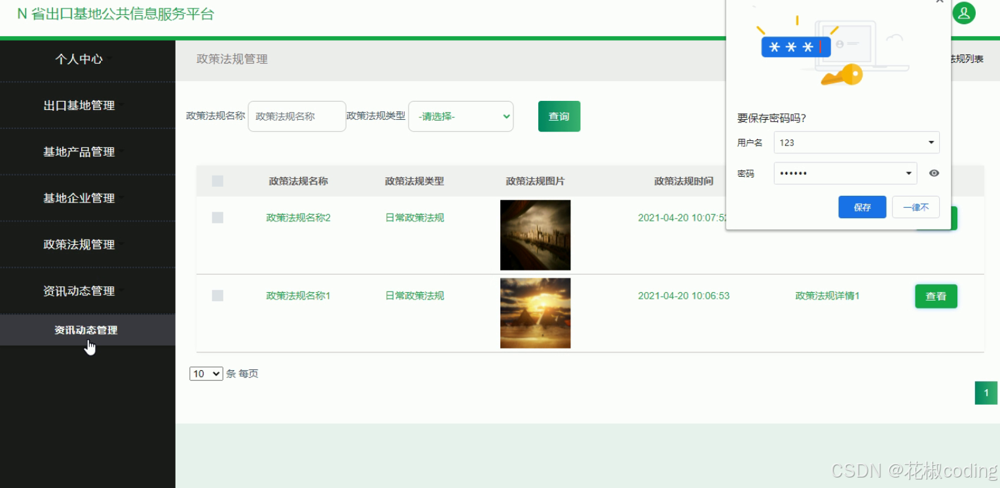This screenshot has width=1000, height=488.
Task: Expand 个人中心 sidebar menu
Action: tap(88, 59)
